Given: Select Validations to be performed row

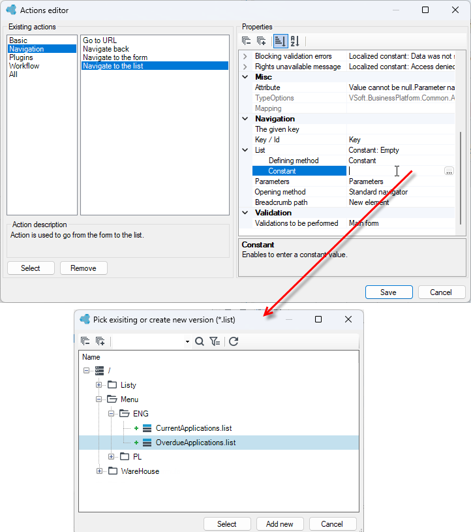Looking at the screenshot, I should coord(354,223).
